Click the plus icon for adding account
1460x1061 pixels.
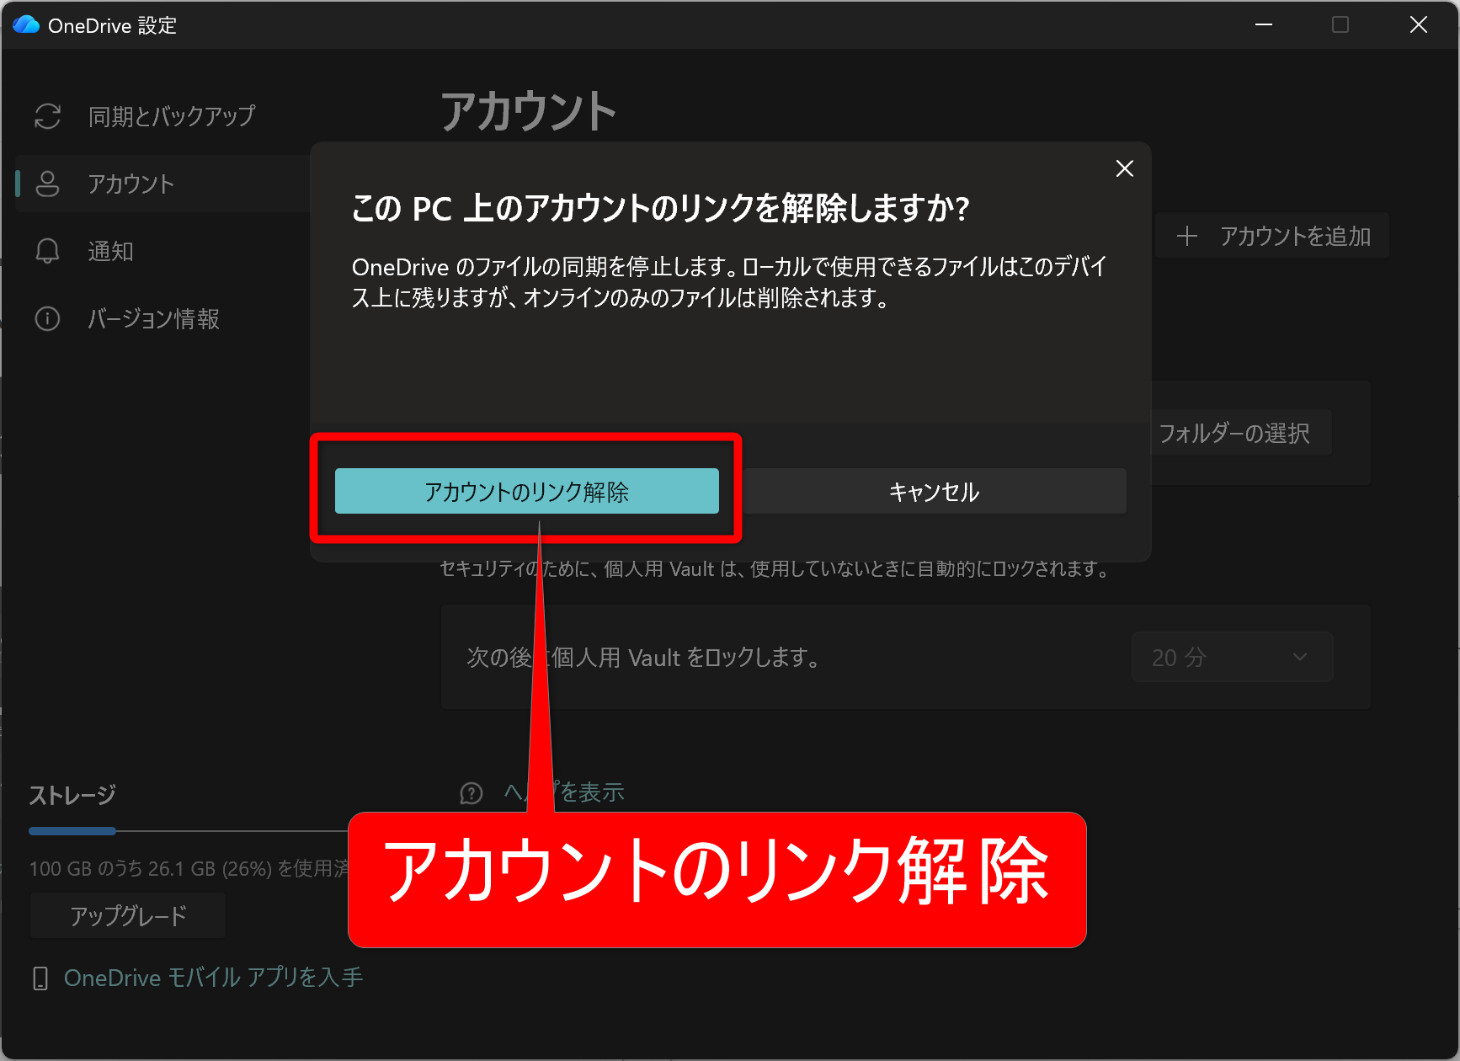[x=1187, y=237]
